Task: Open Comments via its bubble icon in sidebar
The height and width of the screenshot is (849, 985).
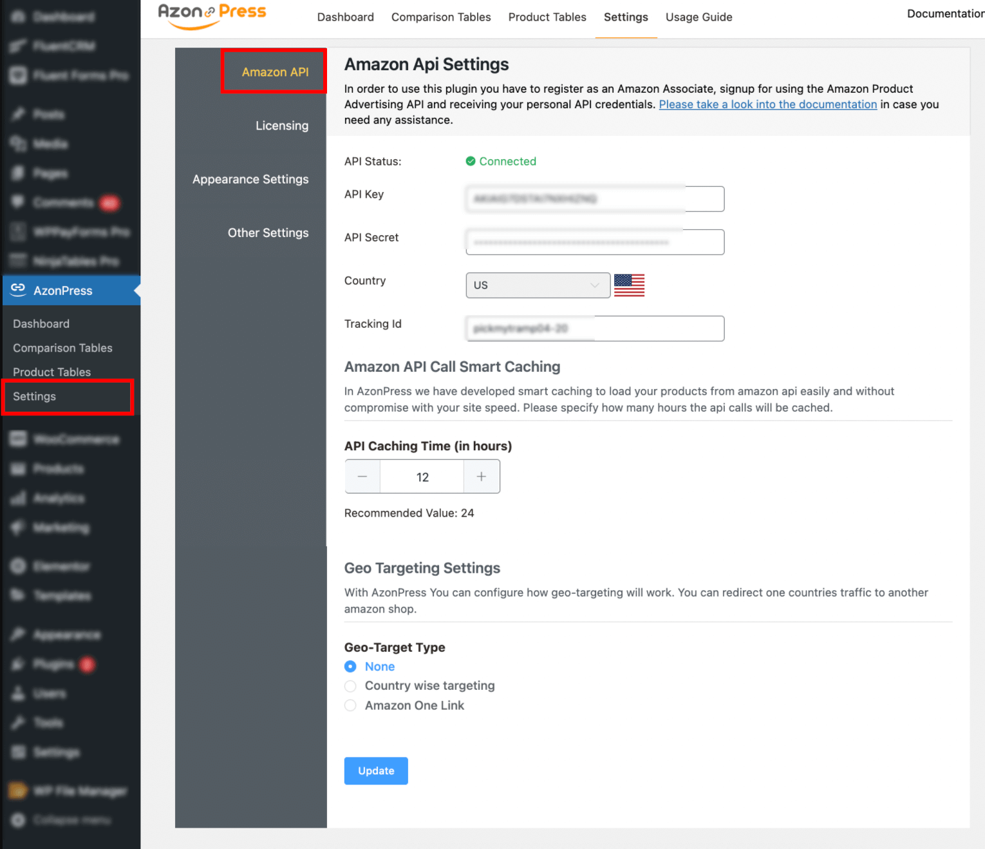Action: pyautogui.click(x=18, y=202)
